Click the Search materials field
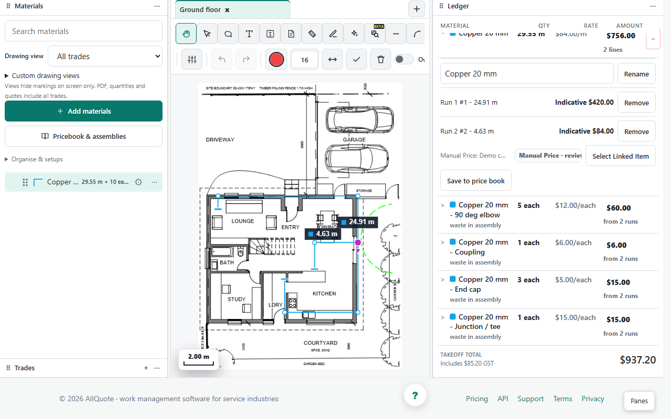This screenshot has width=671, height=419. (x=83, y=31)
